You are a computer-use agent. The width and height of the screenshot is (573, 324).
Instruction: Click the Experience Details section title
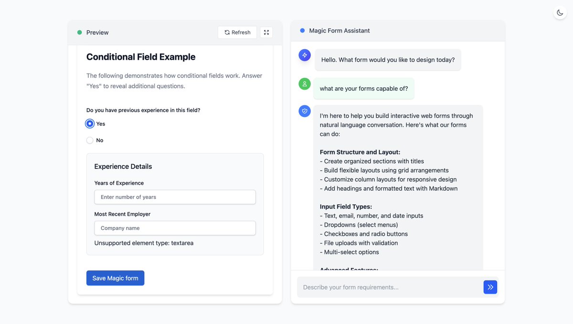click(123, 167)
